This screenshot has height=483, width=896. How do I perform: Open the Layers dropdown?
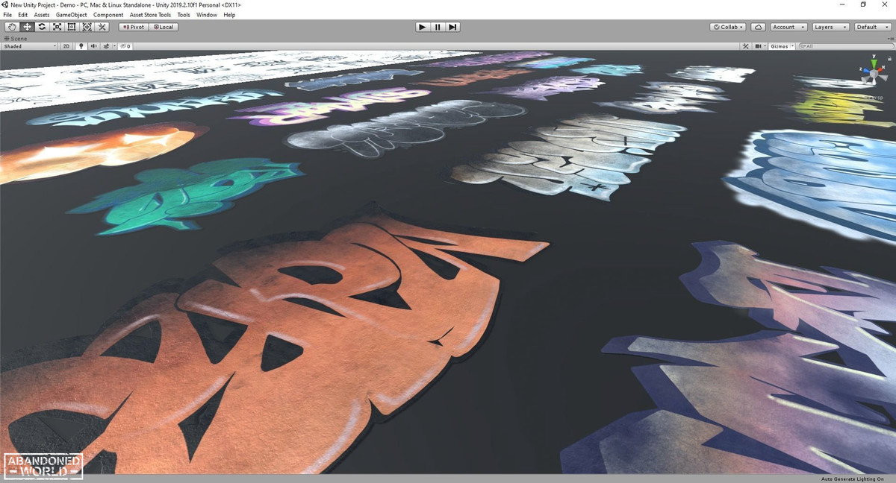click(830, 27)
